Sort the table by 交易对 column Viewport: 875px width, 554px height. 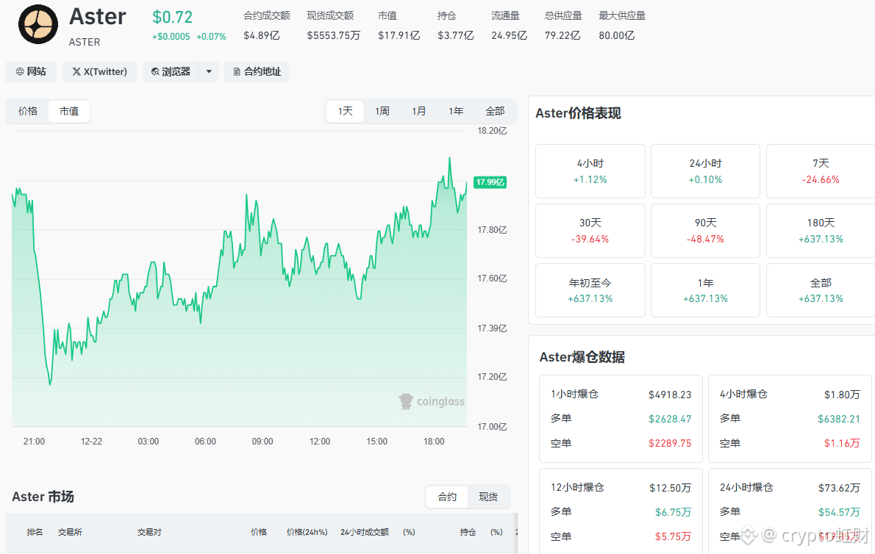[149, 532]
